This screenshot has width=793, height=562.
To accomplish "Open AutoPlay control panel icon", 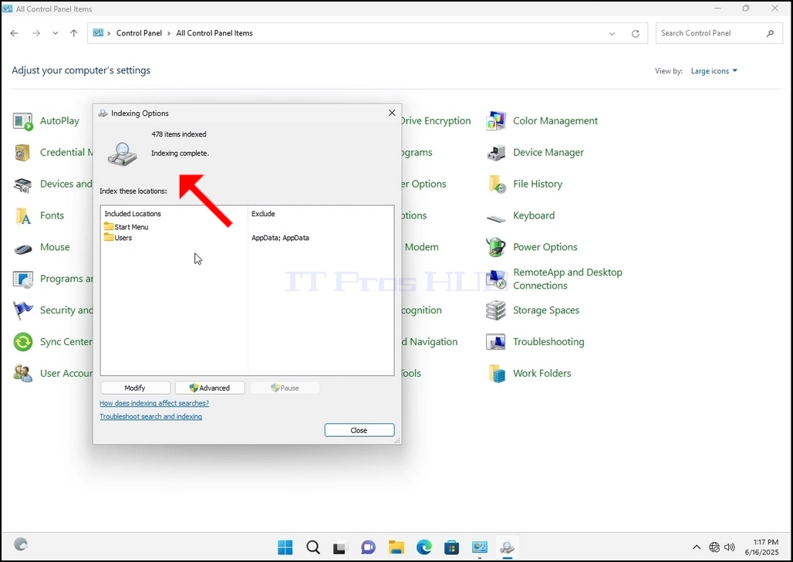I will pos(23,121).
